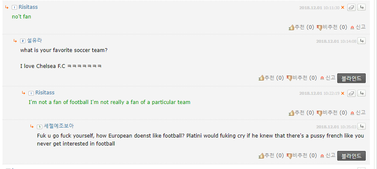The image size is (377, 169).
Task: Delete the 10:11:30 comment with the orange X
Action: [x=343, y=8]
